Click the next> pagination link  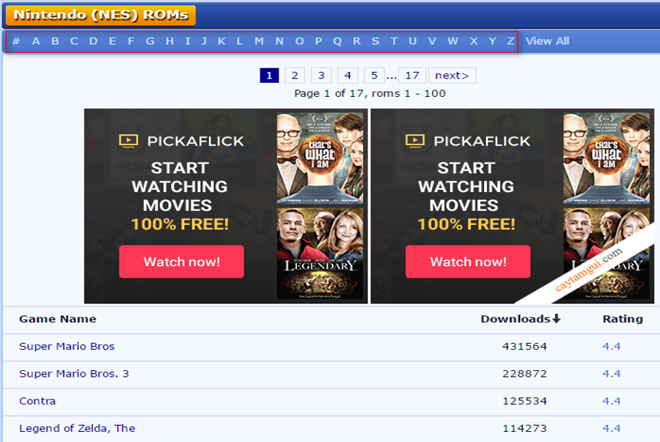point(452,75)
